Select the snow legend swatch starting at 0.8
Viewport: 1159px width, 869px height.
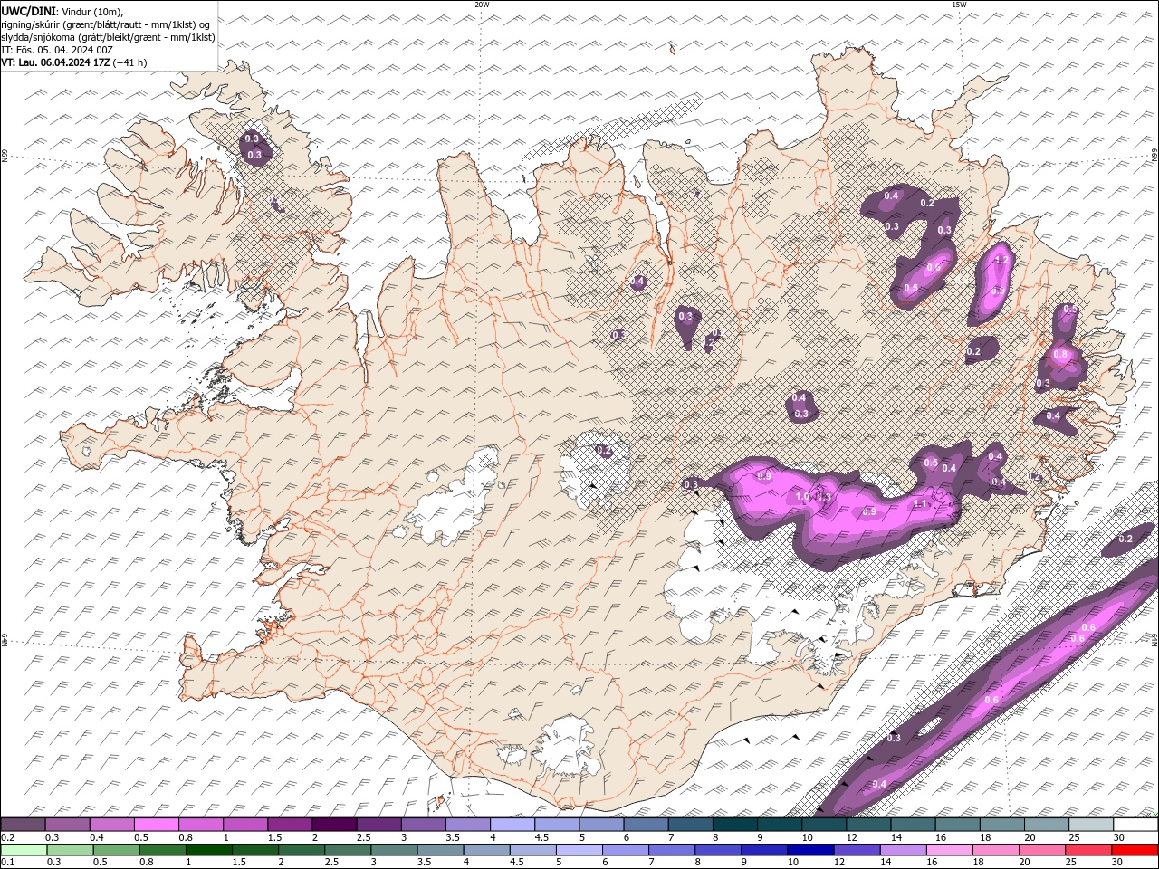(201, 825)
